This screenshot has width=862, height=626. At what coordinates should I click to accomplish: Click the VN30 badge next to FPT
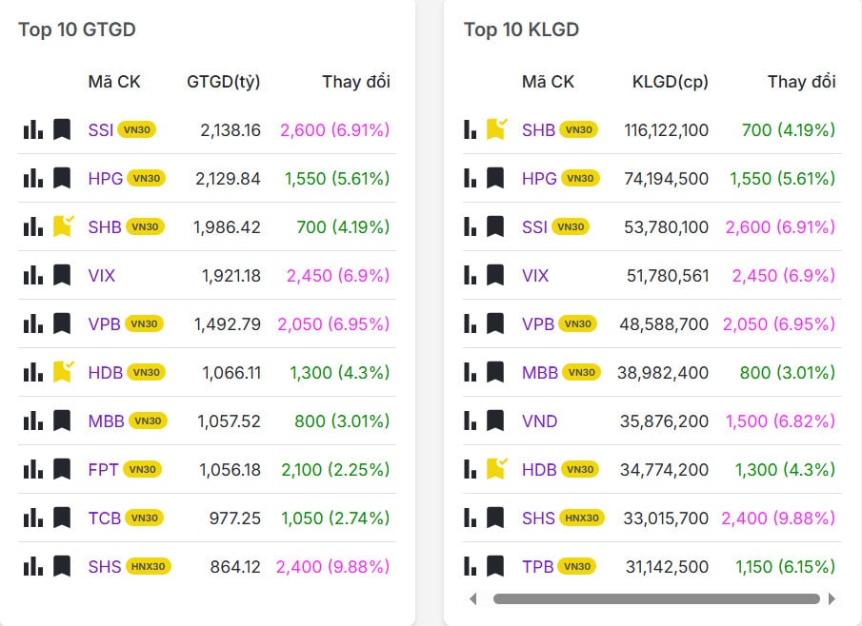[x=142, y=469]
